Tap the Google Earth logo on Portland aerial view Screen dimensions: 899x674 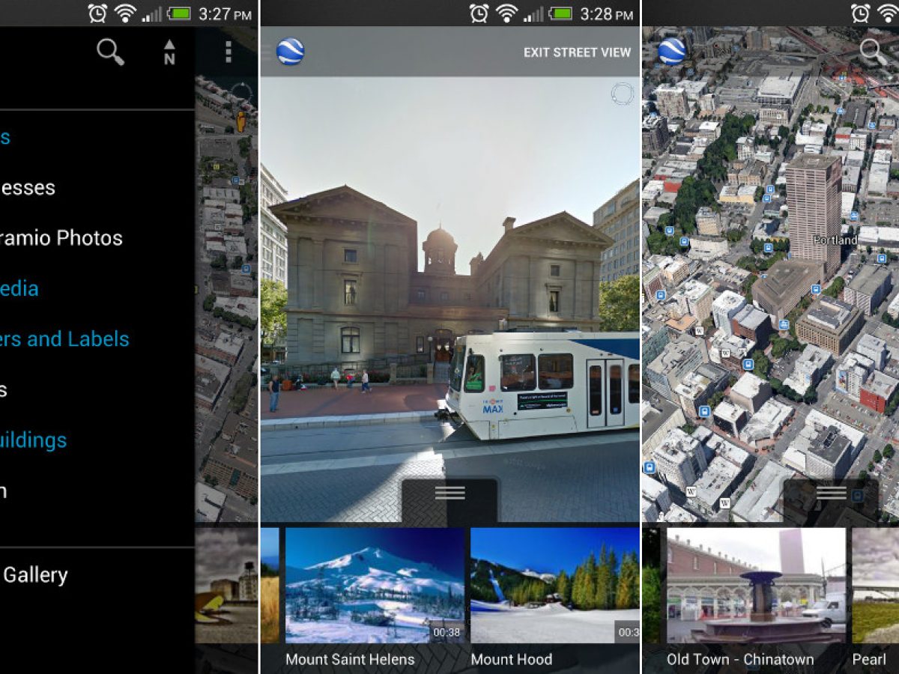pos(672,52)
